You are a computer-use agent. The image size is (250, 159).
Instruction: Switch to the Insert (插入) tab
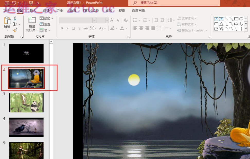coord(33,11)
